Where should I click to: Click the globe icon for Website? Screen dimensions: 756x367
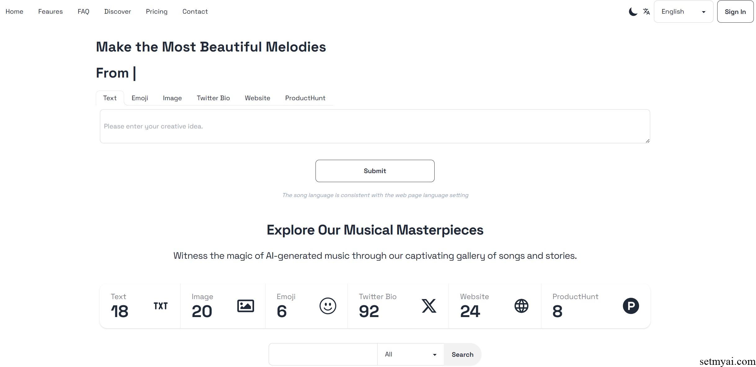[x=521, y=306]
